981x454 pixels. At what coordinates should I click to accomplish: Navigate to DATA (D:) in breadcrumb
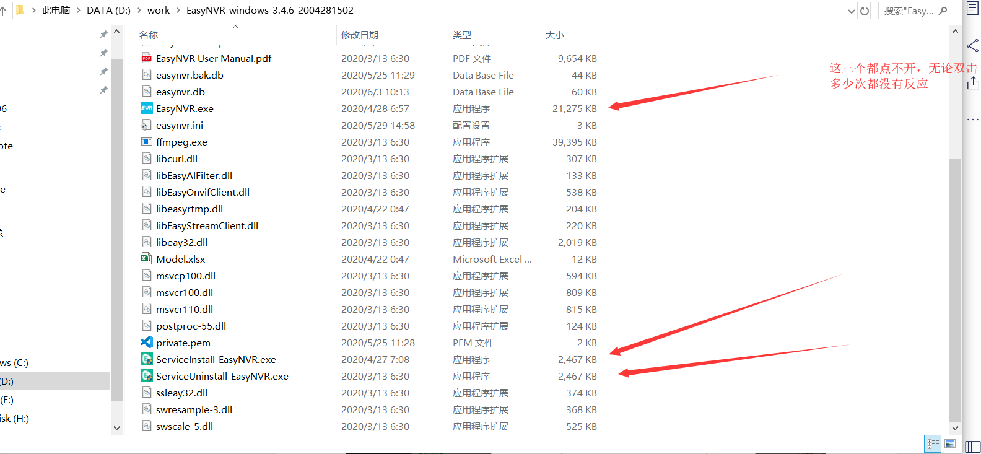coord(108,11)
